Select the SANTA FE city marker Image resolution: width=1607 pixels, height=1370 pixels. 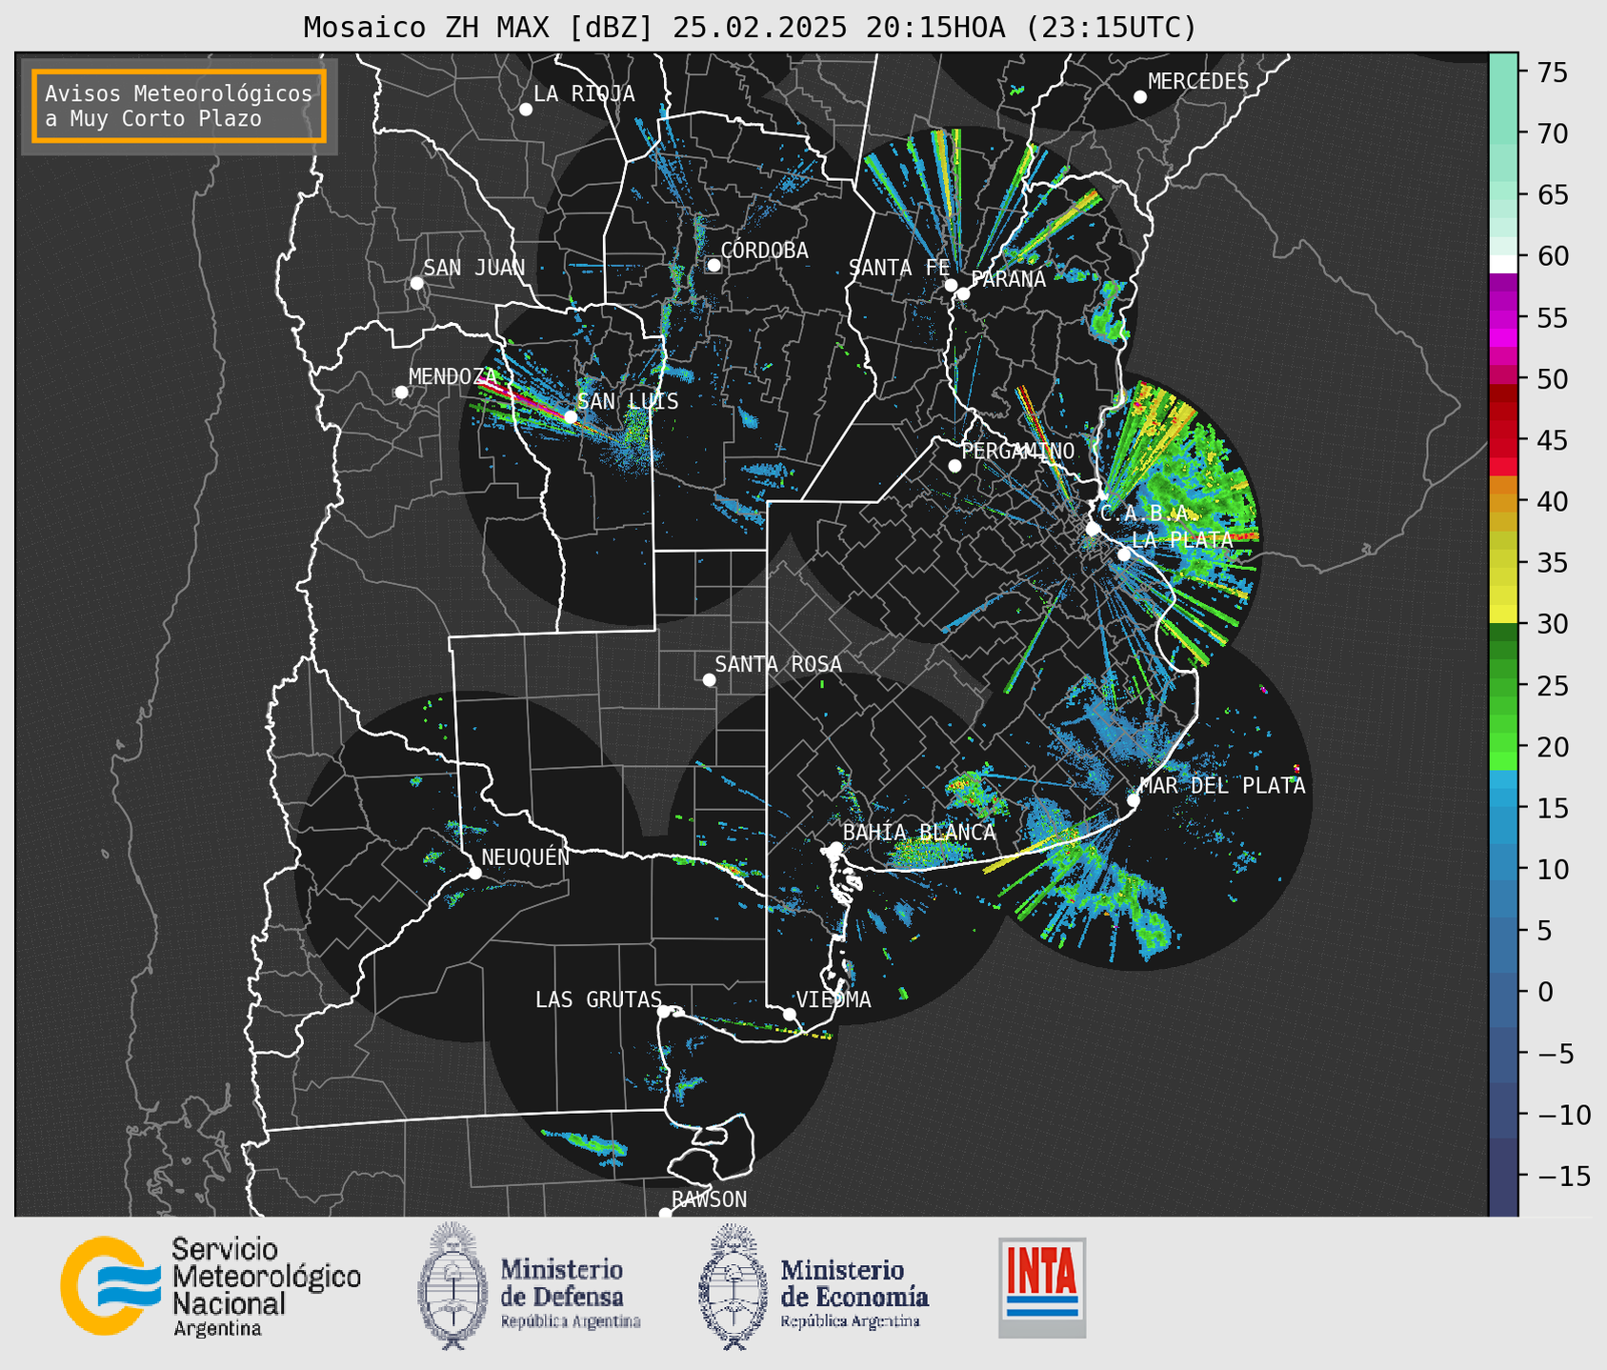(x=951, y=285)
